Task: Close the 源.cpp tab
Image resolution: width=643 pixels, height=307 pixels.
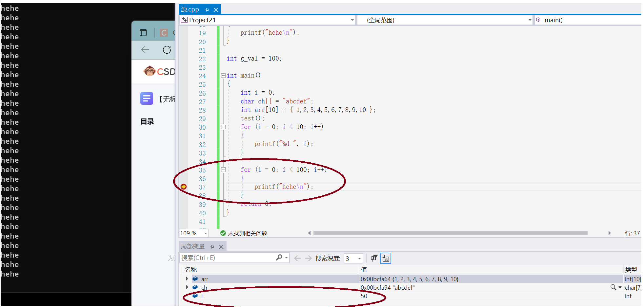Action: 216,10
